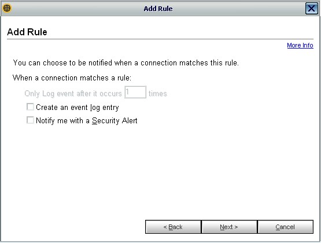The width and height of the screenshot is (321, 243).
Task: Click the occurrence count field showing 1
Action: tap(135, 93)
